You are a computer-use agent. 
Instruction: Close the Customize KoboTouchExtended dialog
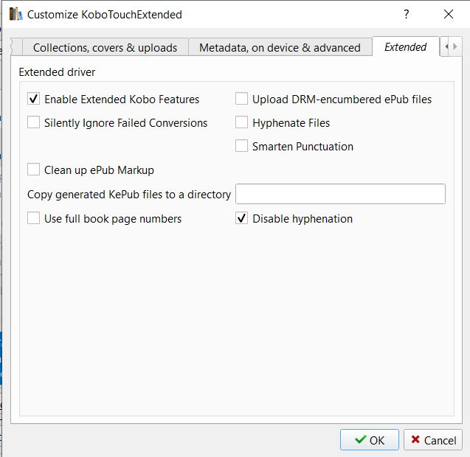click(448, 14)
